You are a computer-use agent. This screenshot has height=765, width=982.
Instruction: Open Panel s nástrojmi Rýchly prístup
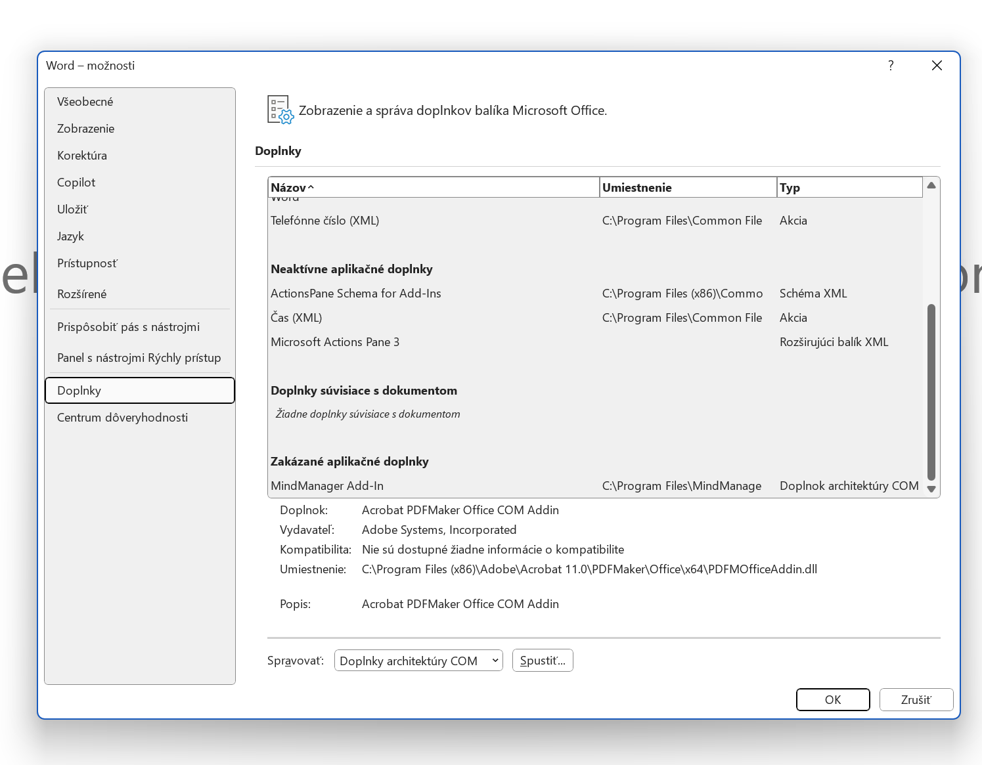[139, 358]
